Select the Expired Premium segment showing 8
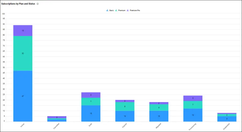Screen dimensions: 242x132 tap(125, 107)
